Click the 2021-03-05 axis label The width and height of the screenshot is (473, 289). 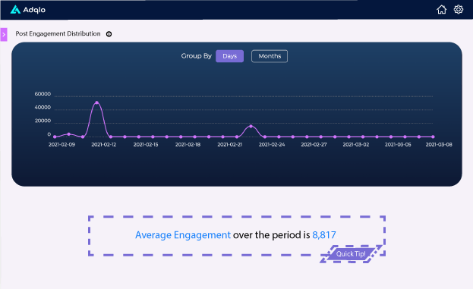coord(398,145)
